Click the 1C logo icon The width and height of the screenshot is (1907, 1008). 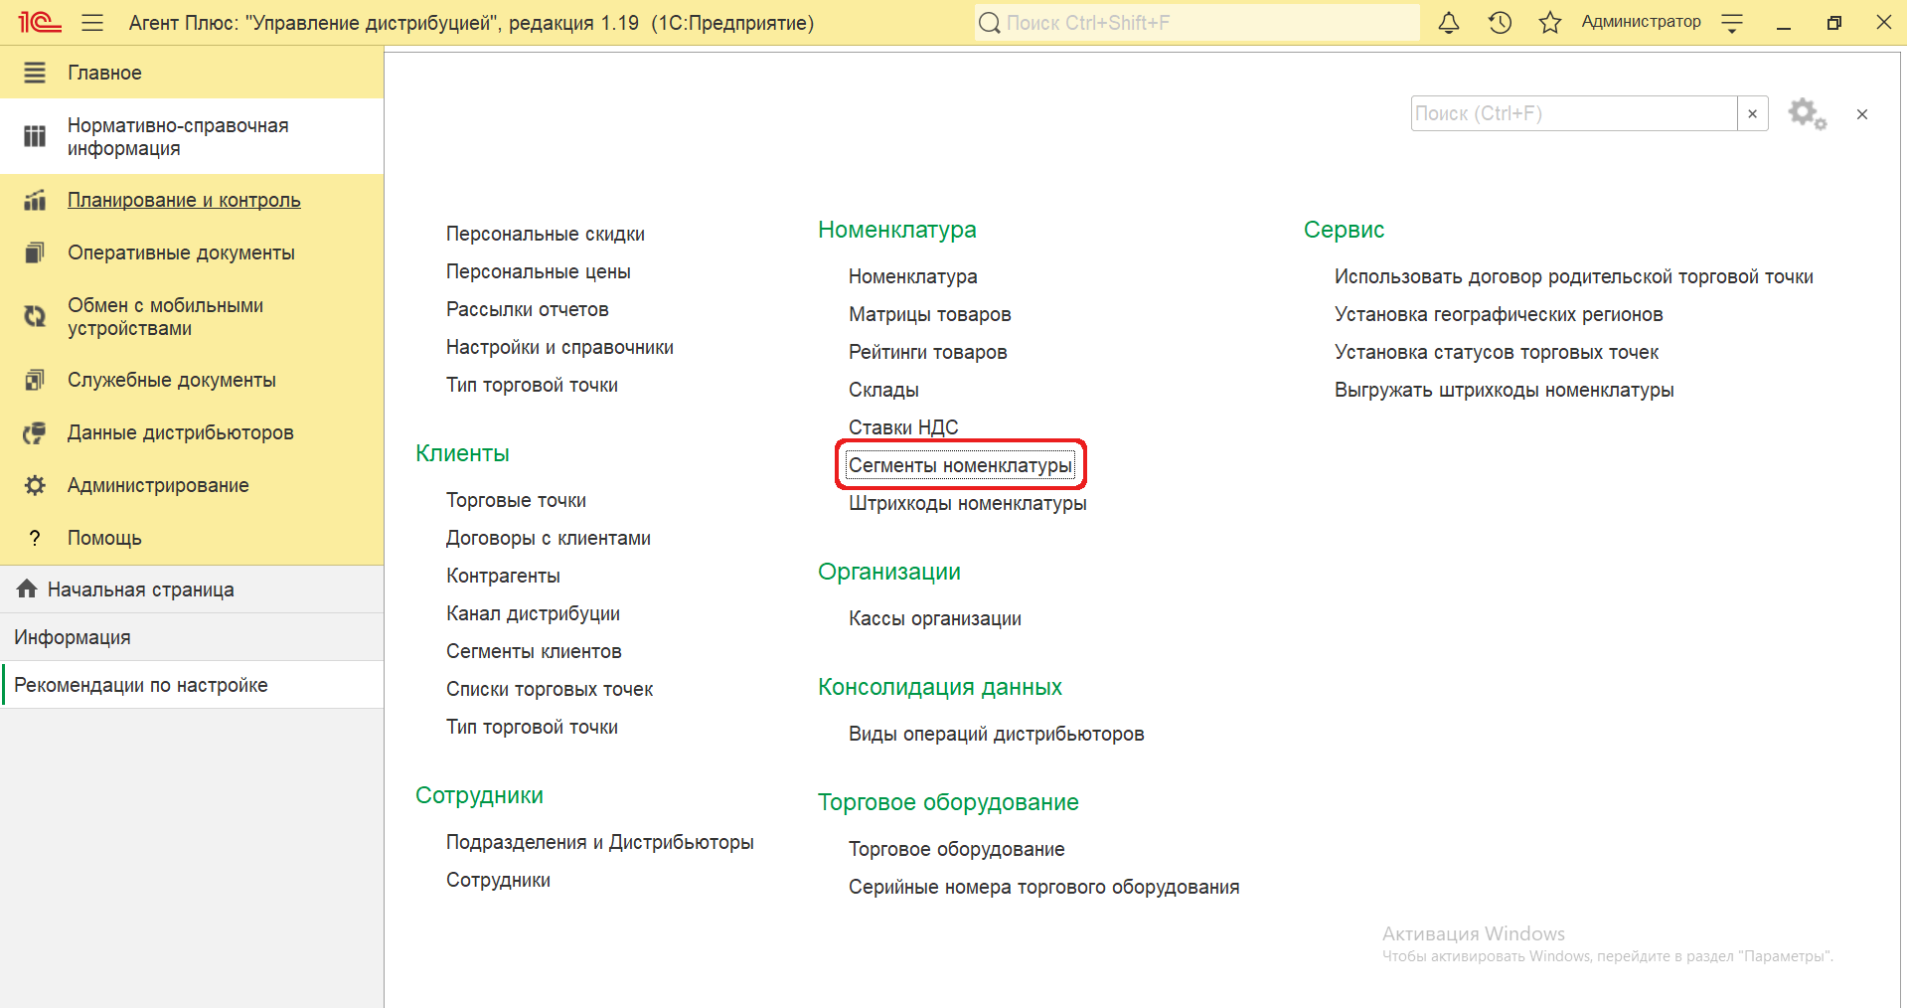click(40, 22)
